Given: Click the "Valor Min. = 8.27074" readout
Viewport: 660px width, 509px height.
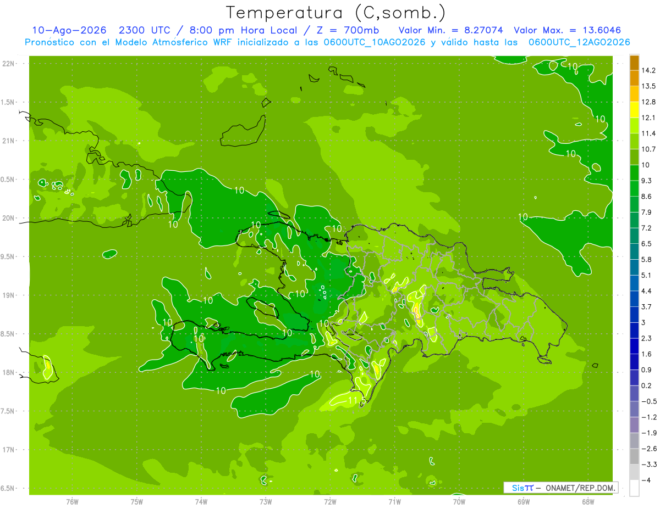Looking at the screenshot, I should (450, 31).
